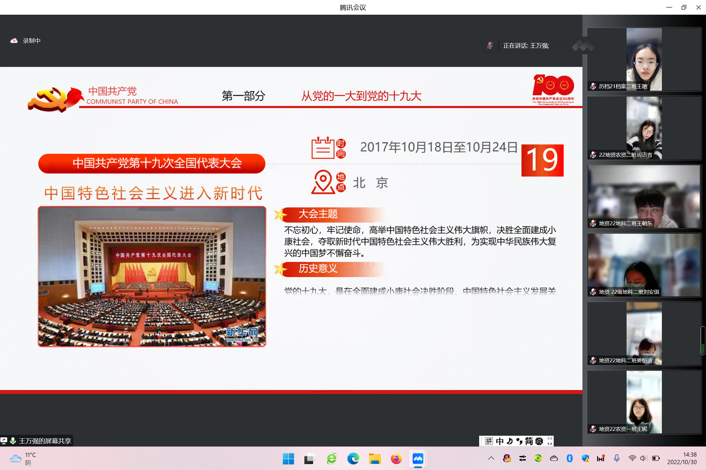Viewport: 706px width, 470px height.
Task: Open Task View on the taskbar
Action: point(310,459)
